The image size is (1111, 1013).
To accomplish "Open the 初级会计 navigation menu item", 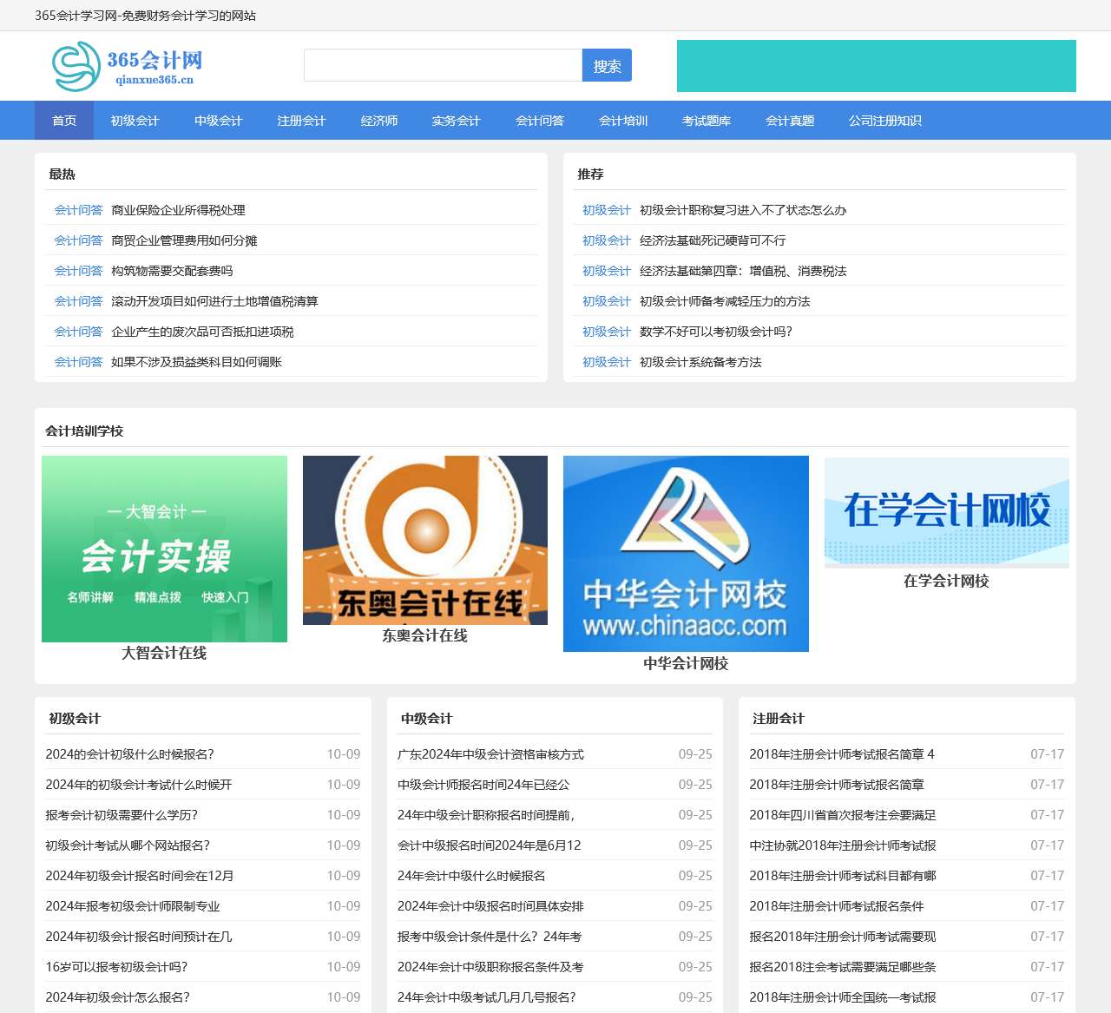I will [x=135, y=121].
